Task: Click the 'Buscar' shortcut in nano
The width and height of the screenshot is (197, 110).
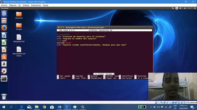Action: tap(93, 76)
